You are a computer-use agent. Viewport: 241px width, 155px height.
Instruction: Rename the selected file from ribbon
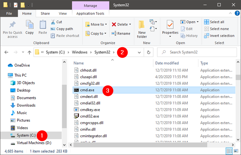tap(121, 33)
